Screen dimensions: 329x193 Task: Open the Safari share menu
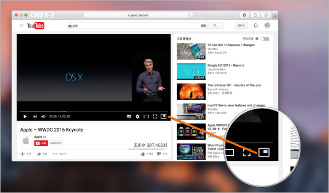point(255,15)
